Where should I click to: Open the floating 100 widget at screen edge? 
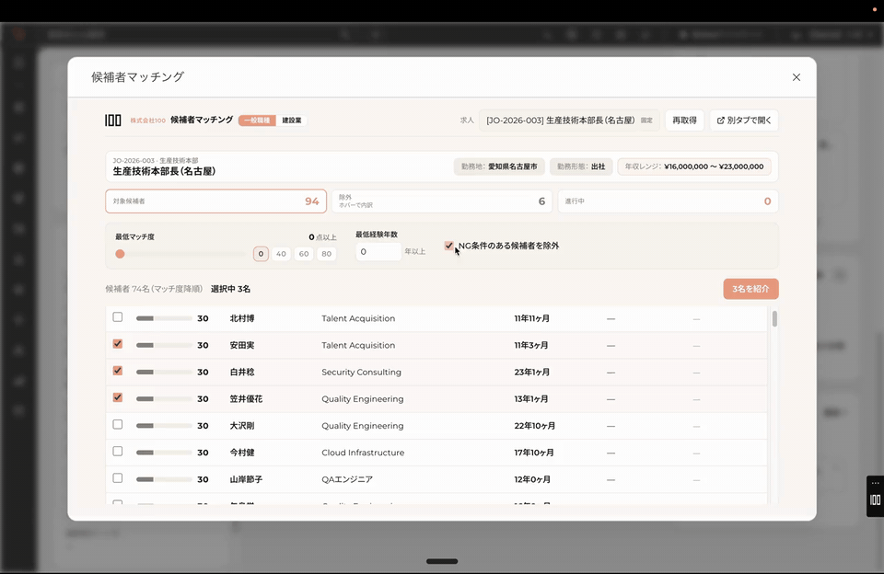click(x=875, y=499)
